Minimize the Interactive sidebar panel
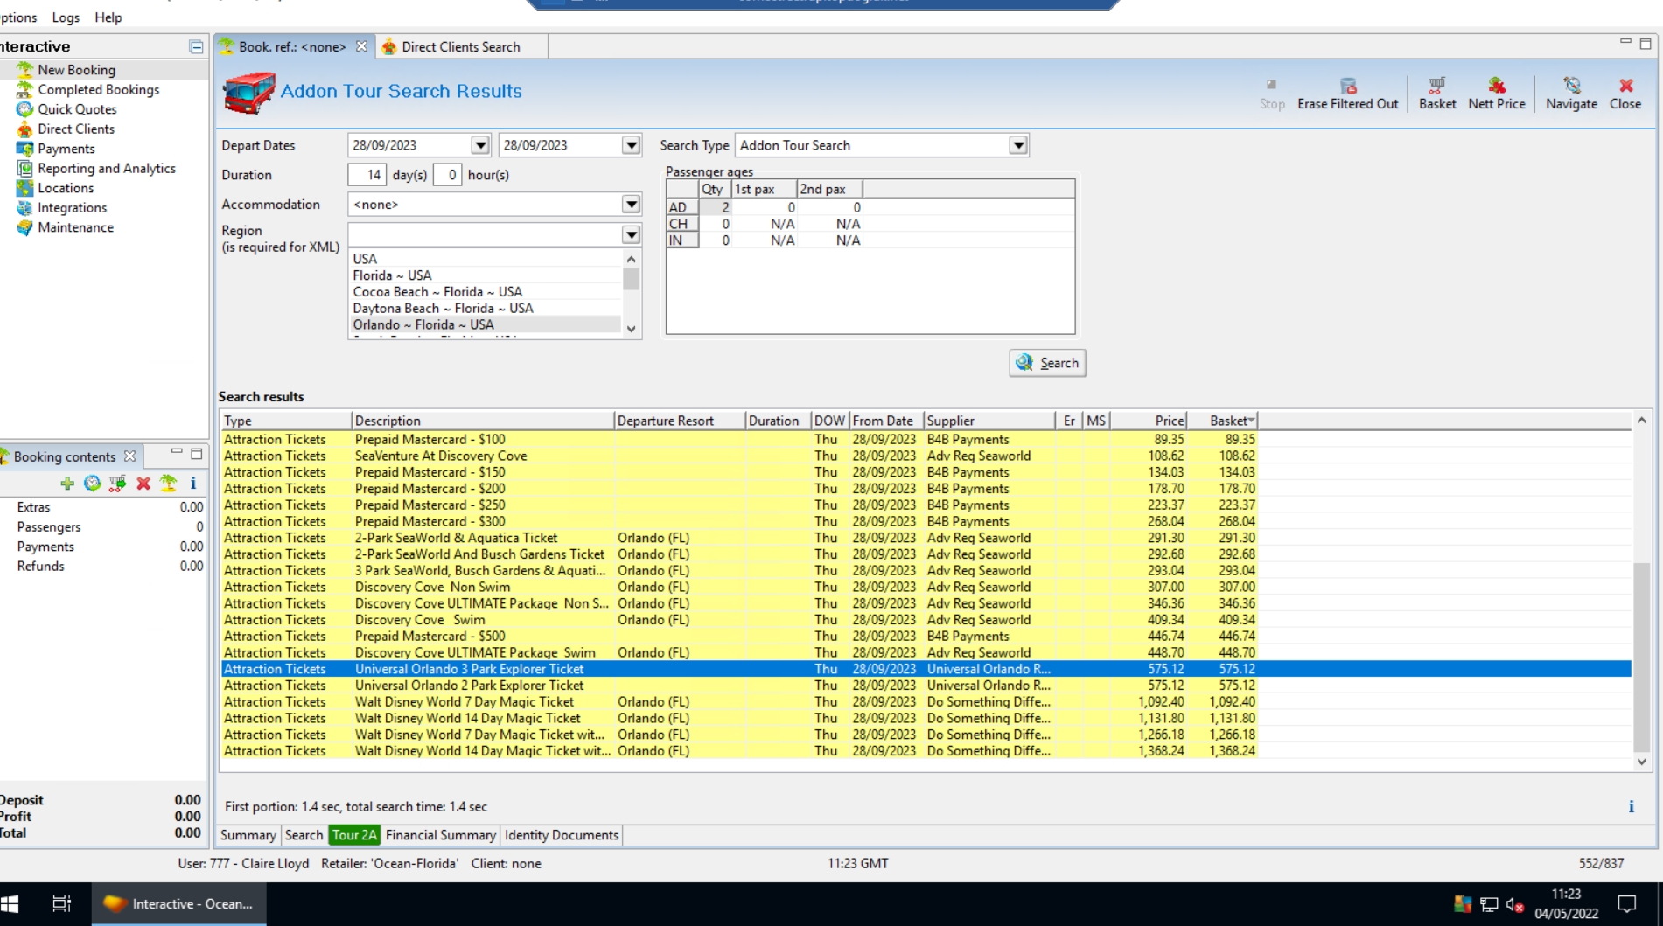This screenshot has width=1663, height=926. click(196, 46)
